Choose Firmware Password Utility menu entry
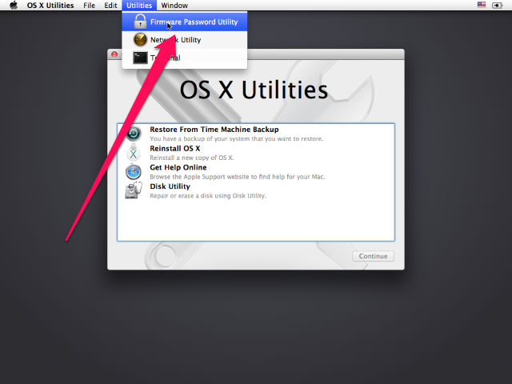 click(185, 22)
